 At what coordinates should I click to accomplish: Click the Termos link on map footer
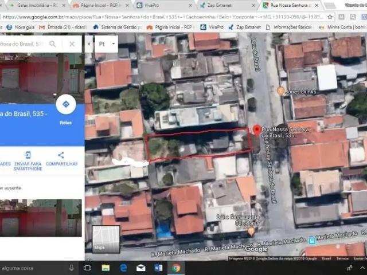pyautogui.click(x=342, y=258)
